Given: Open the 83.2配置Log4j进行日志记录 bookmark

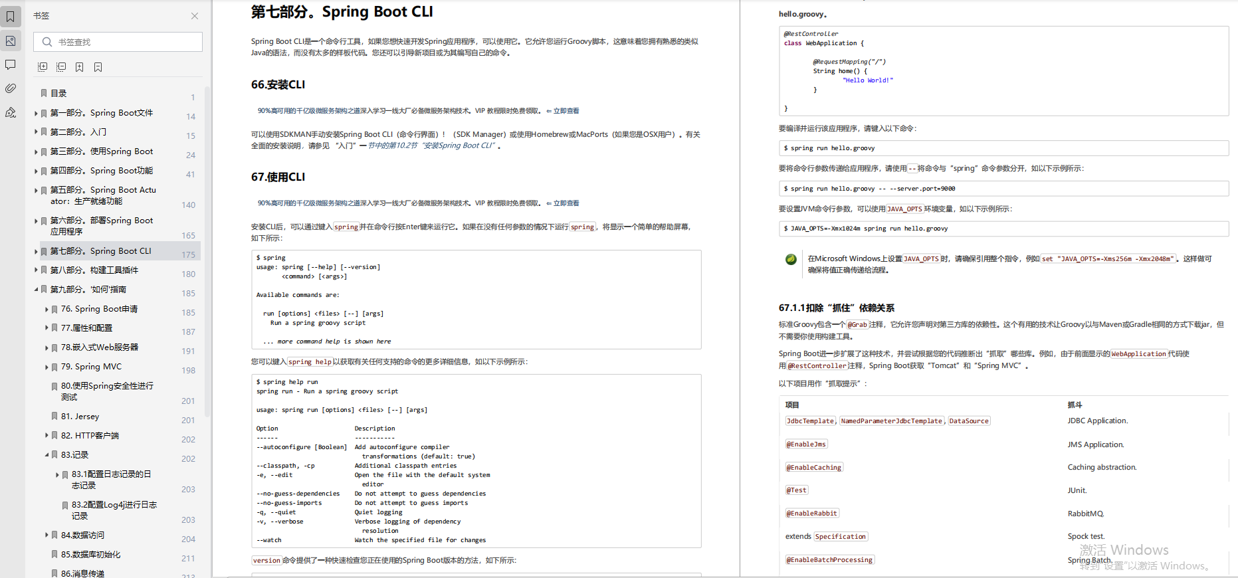Looking at the screenshot, I should (114, 510).
